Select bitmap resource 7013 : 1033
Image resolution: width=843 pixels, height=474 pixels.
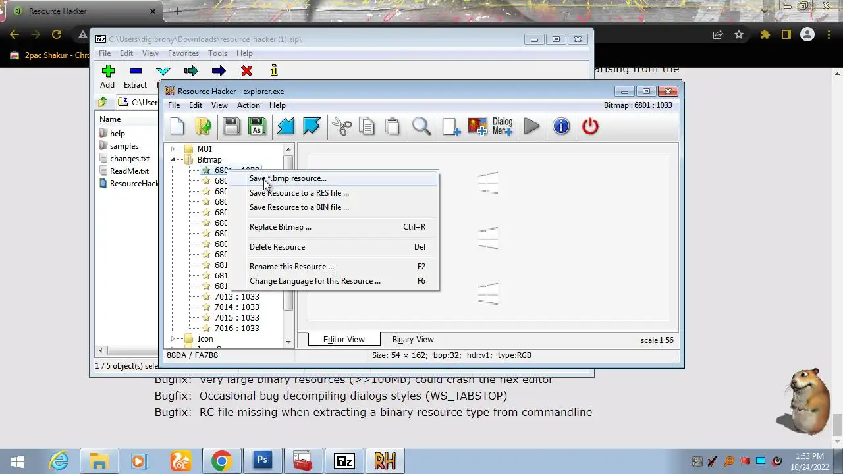pyautogui.click(x=236, y=297)
